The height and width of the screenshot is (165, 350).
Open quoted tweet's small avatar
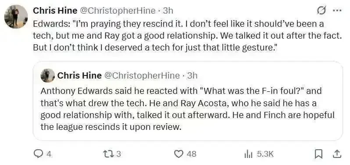(47, 75)
